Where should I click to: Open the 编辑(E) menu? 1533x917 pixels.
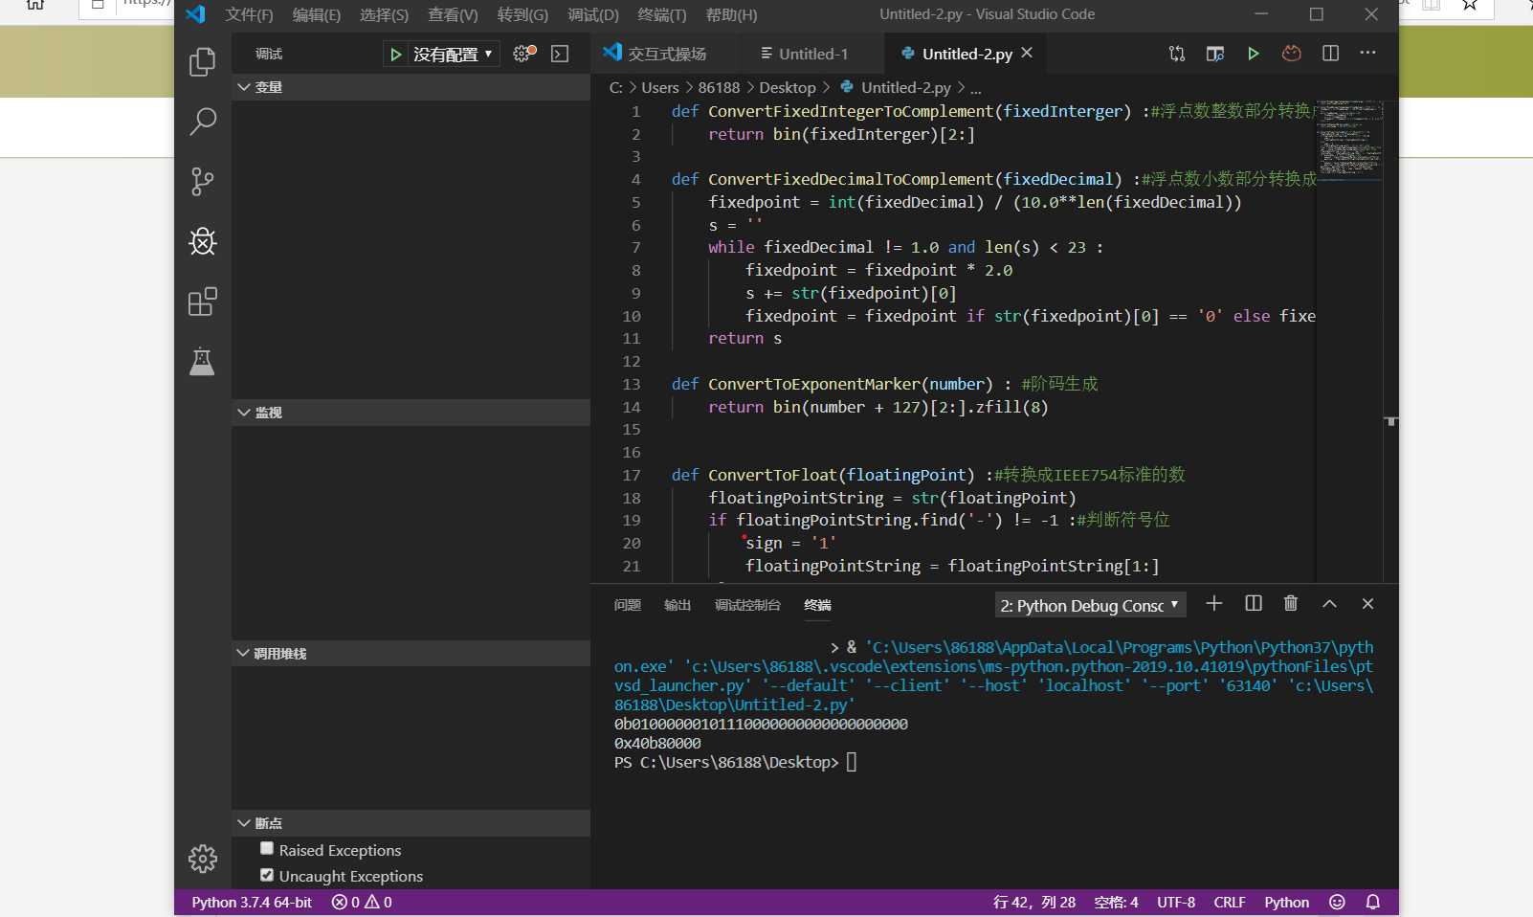pos(317,14)
